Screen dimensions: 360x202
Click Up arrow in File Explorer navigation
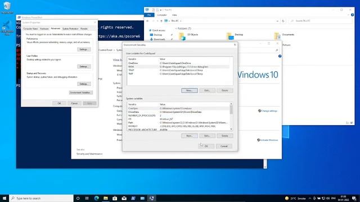[x=161, y=21]
